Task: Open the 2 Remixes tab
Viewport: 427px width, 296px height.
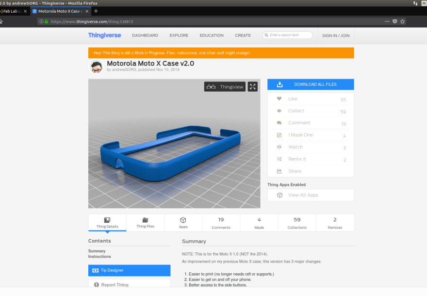Action: [335, 223]
